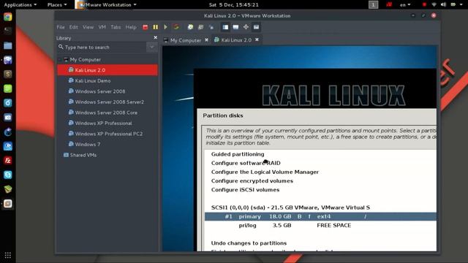The height and width of the screenshot is (263, 468).
Task: Open the File menu
Action: click(x=61, y=27)
